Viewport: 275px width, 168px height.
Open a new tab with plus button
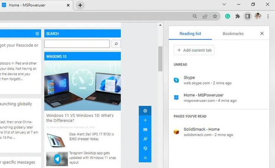80,5
